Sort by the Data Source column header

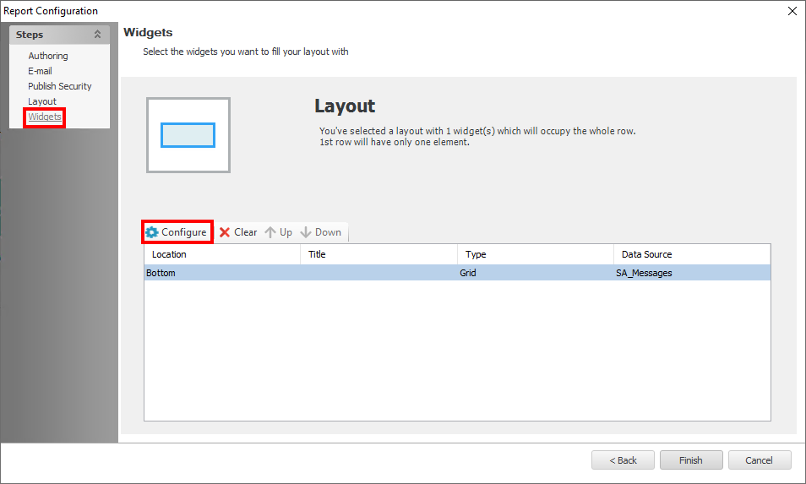691,254
